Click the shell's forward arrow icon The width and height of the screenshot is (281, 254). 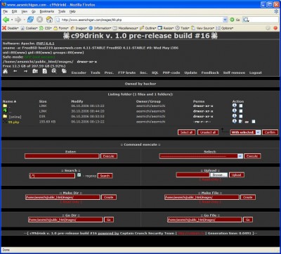[25, 71]
